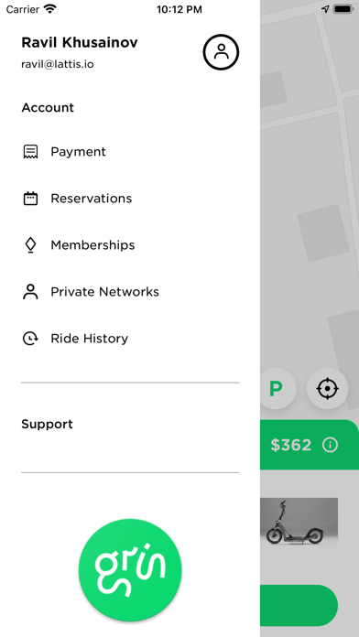Tap the Ride History clock icon
Image resolution: width=359 pixels, height=637 pixels.
[30, 339]
